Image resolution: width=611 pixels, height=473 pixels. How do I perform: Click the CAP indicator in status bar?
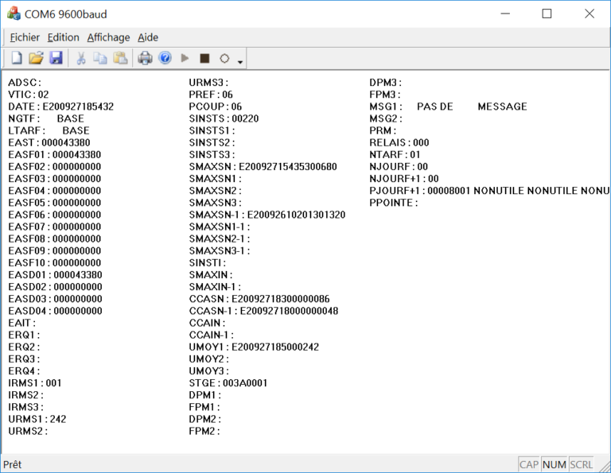pos(529,464)
